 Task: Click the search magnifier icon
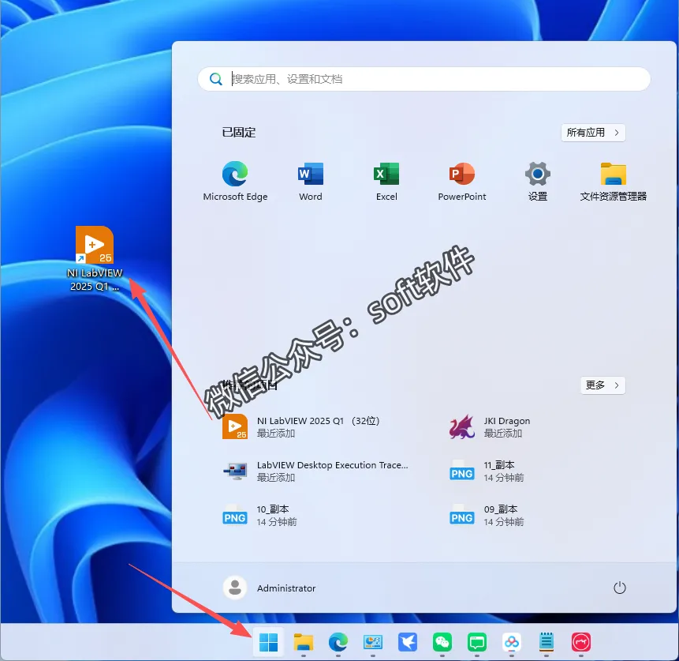click(x=215, y=79)
